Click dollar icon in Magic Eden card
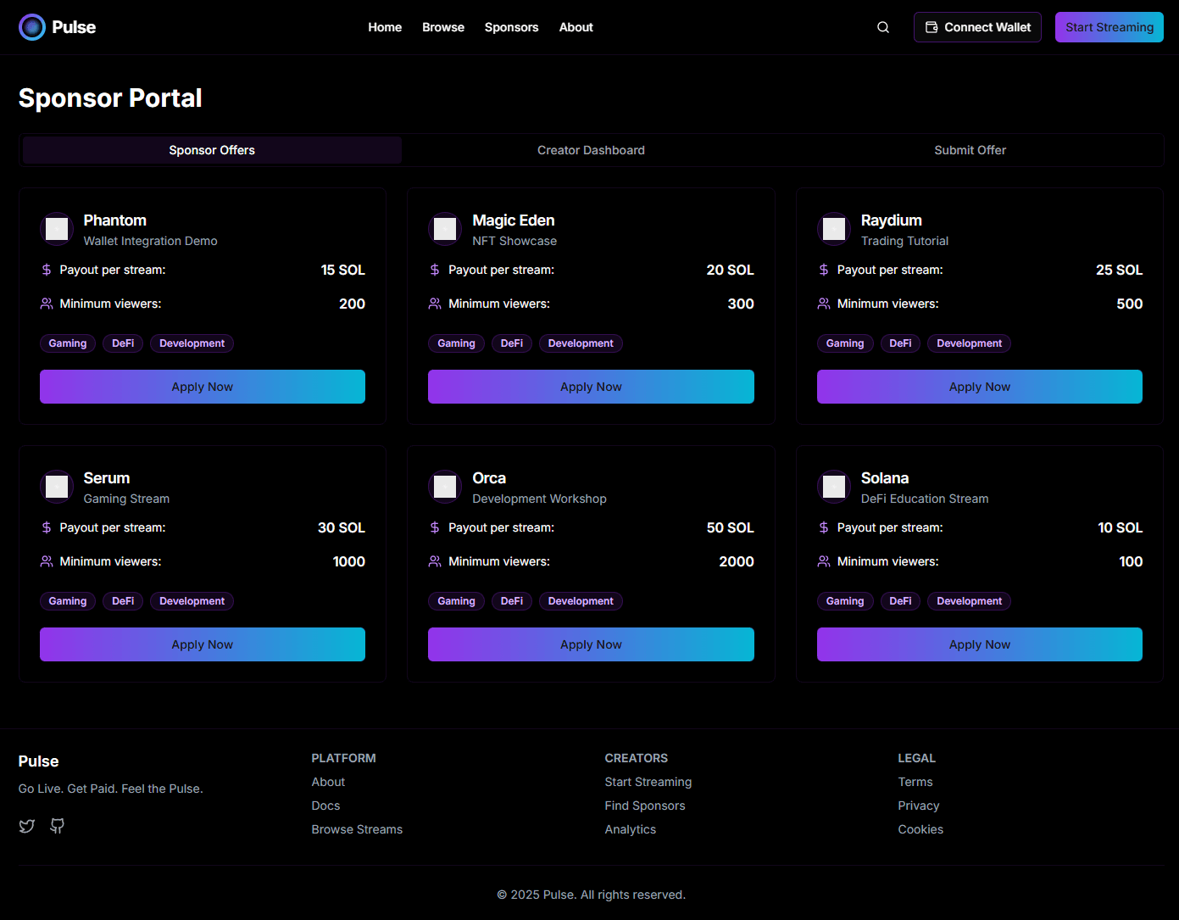The width and height of the screenshot is (1179, 920). 435,270
